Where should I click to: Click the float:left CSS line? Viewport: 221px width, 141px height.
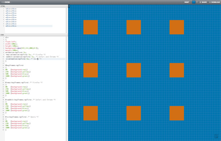coord(11,42)
